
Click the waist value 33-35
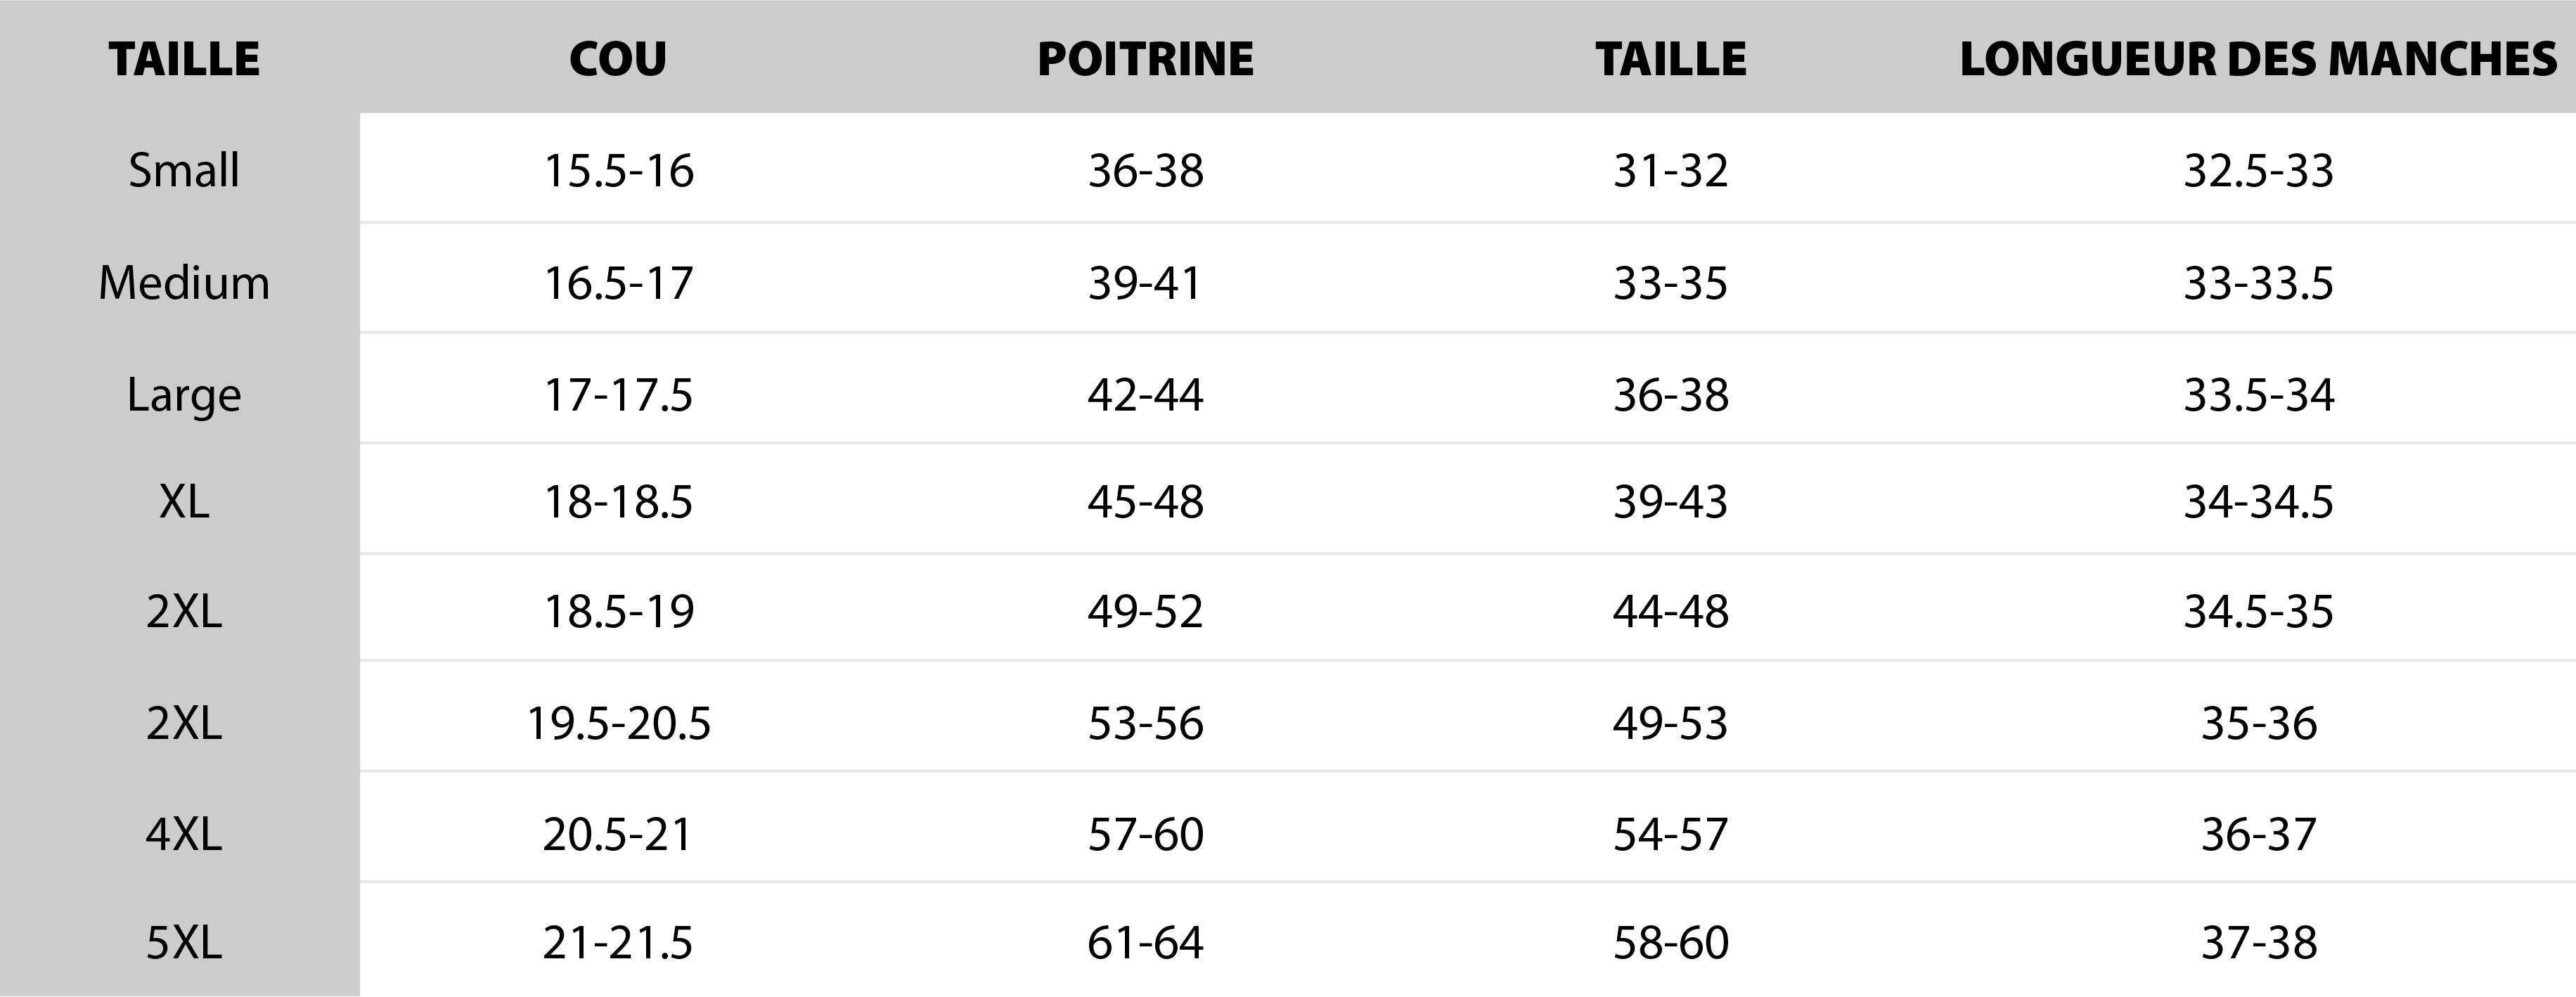1670,284
